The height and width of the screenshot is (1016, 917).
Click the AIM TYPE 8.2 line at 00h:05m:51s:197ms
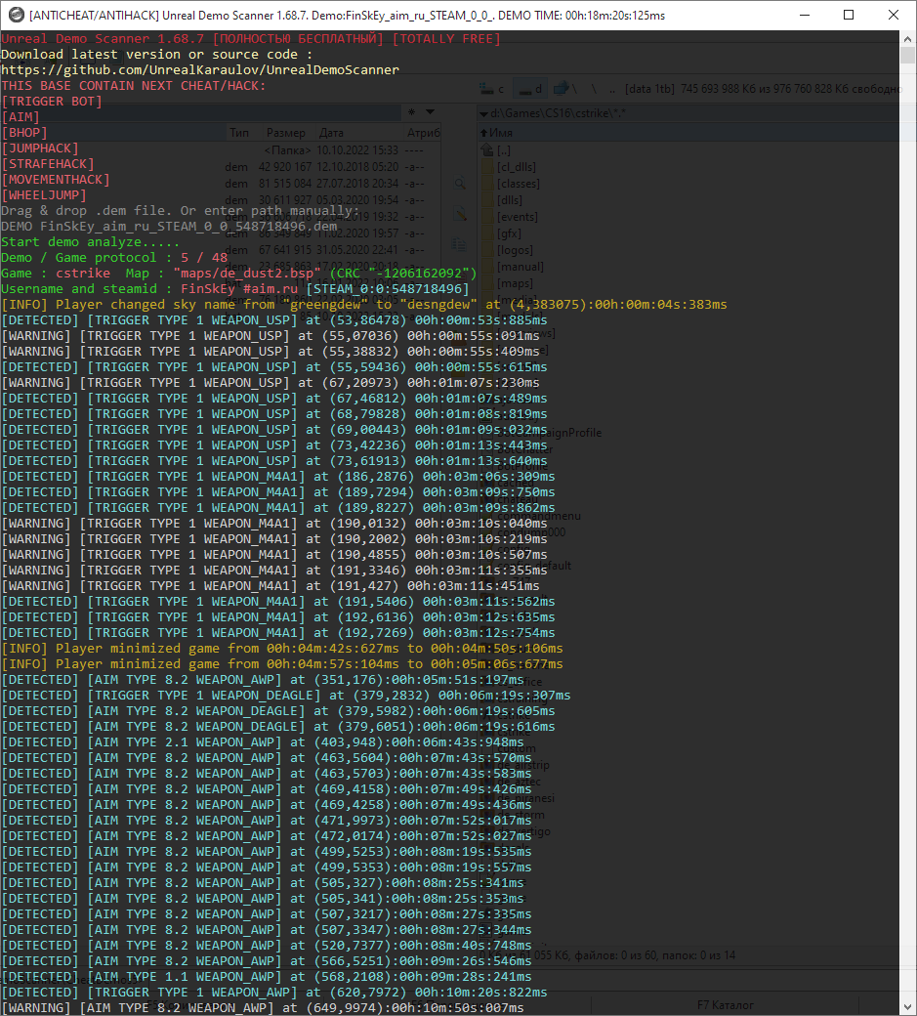tap(263, 679)
